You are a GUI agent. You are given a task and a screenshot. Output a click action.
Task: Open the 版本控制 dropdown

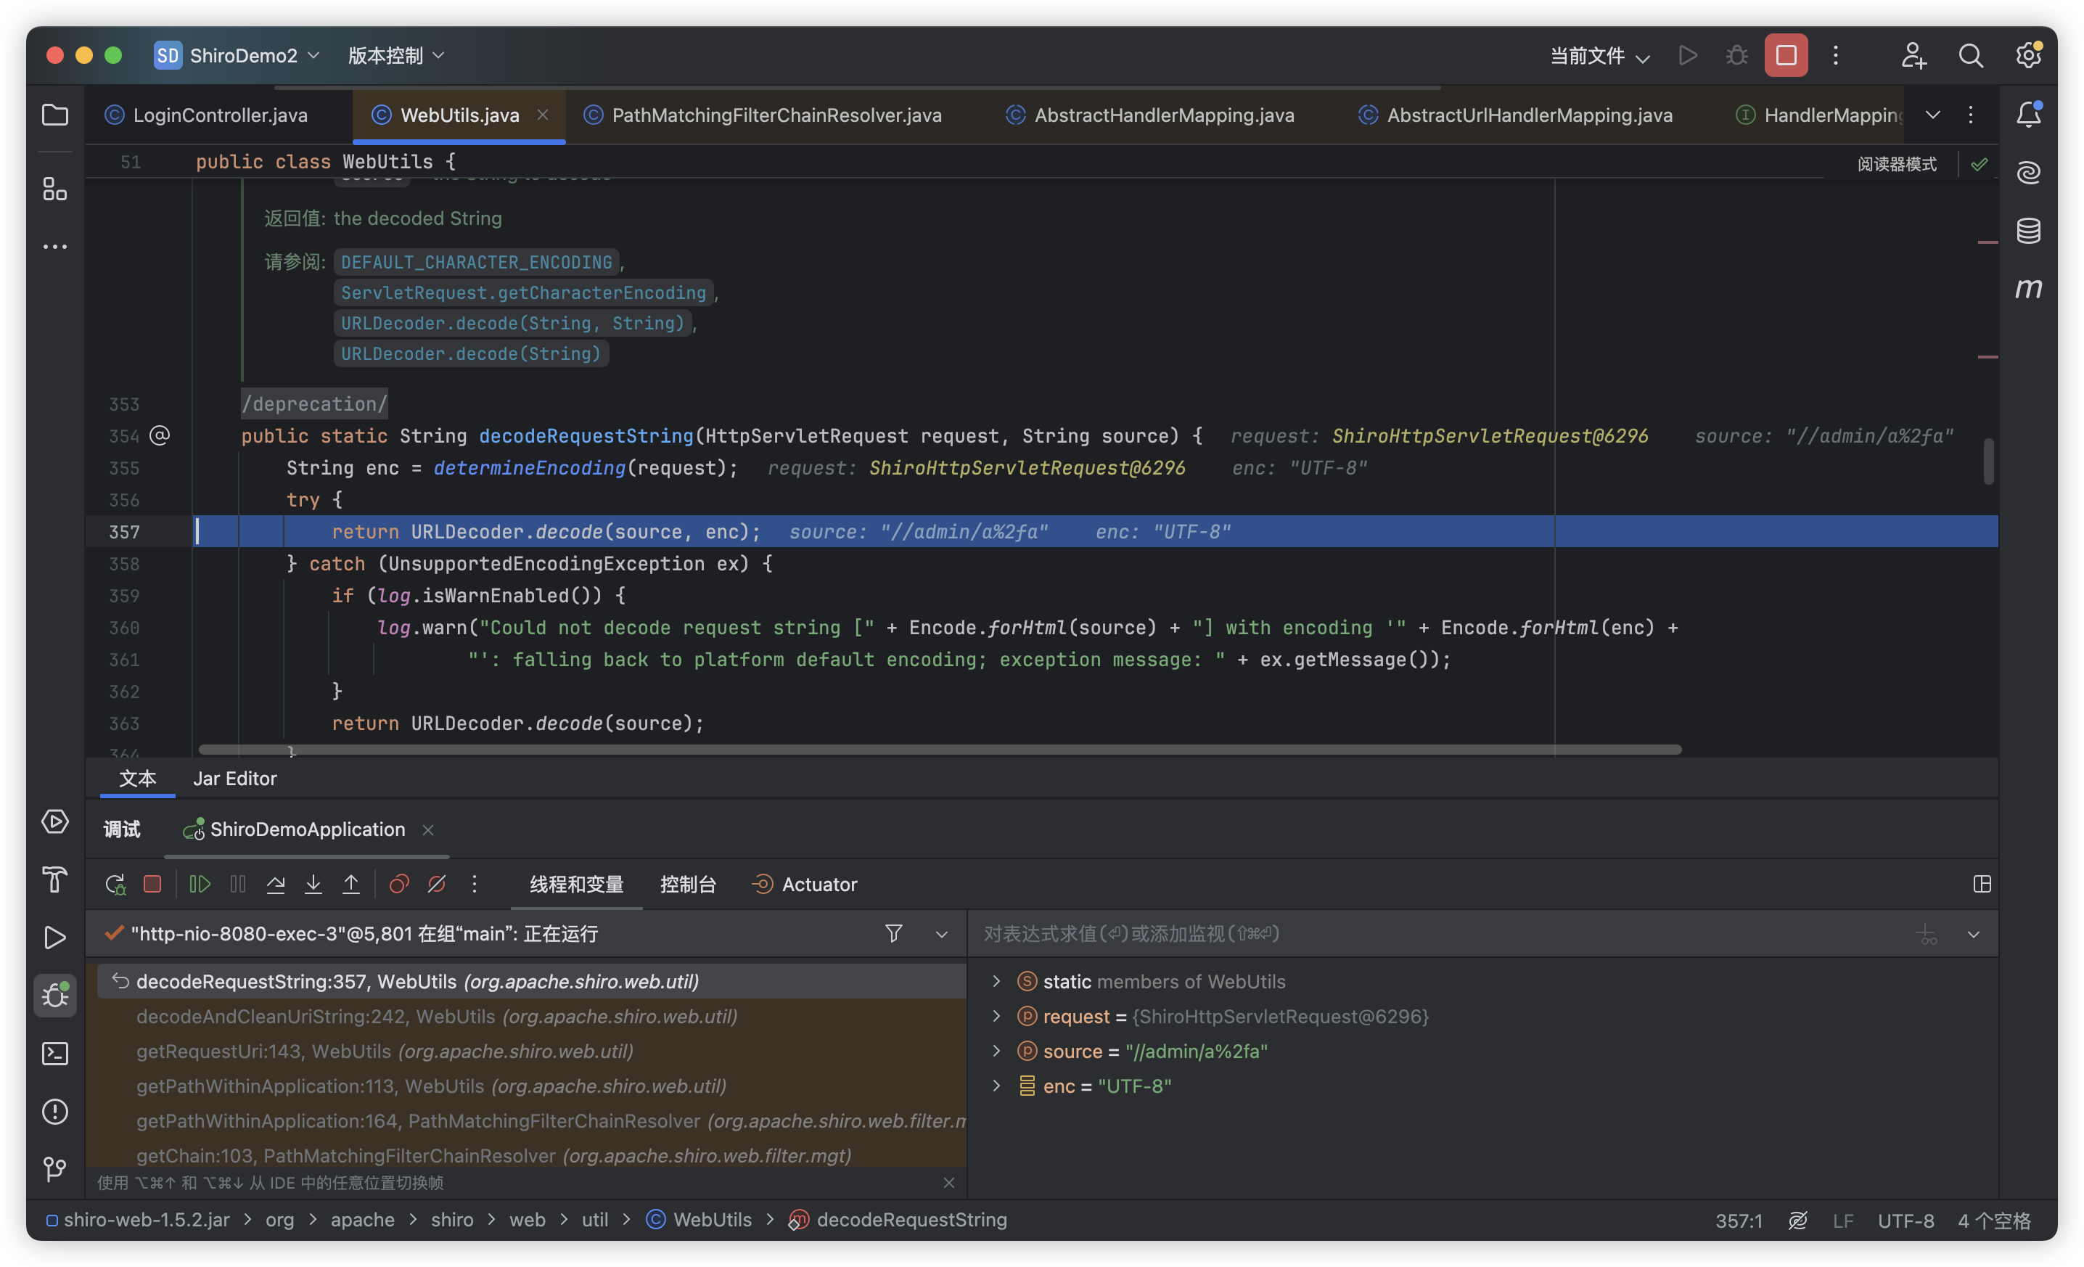click(395, 56)
